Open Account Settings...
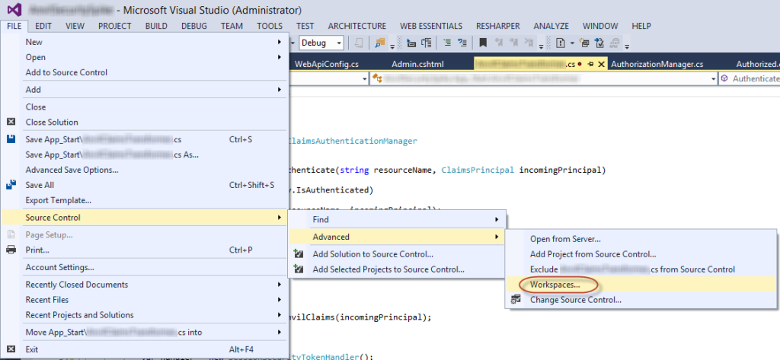 [x=60, y=267]
